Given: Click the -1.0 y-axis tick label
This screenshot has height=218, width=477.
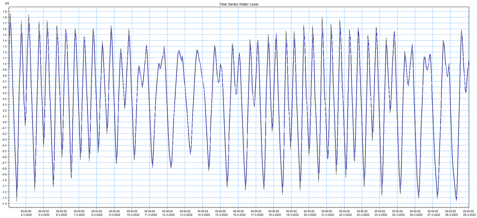Looking at the screenshot, I should click(4, 180).
